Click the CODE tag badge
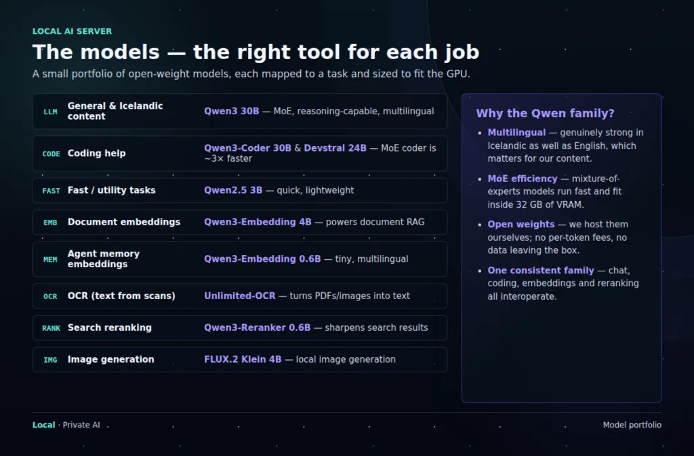 click(51, 154)
